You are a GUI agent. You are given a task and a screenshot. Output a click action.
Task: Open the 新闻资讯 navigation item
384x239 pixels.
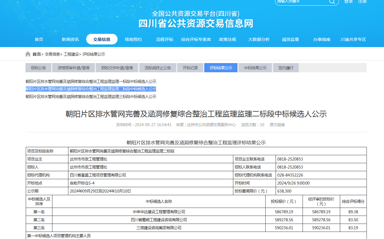click(x=70, y=39)
